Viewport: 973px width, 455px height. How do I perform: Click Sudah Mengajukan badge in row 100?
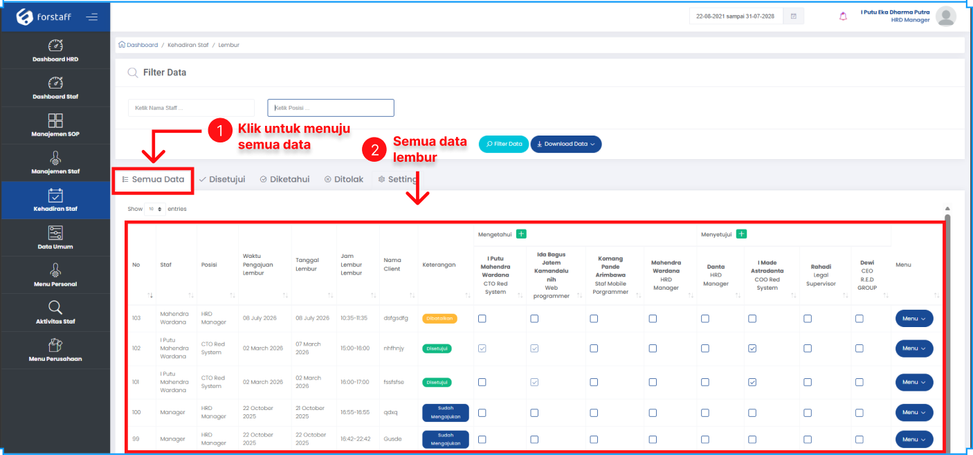(x=446, y=413)
